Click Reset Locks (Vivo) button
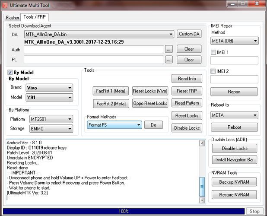 [x=150, y=91]
